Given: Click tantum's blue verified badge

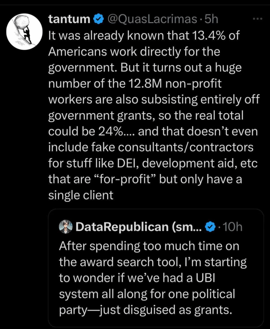Looking at the screenshot, I should (98, 20).
